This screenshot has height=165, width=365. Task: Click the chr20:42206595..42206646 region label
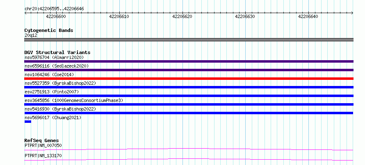click(54, 9)
